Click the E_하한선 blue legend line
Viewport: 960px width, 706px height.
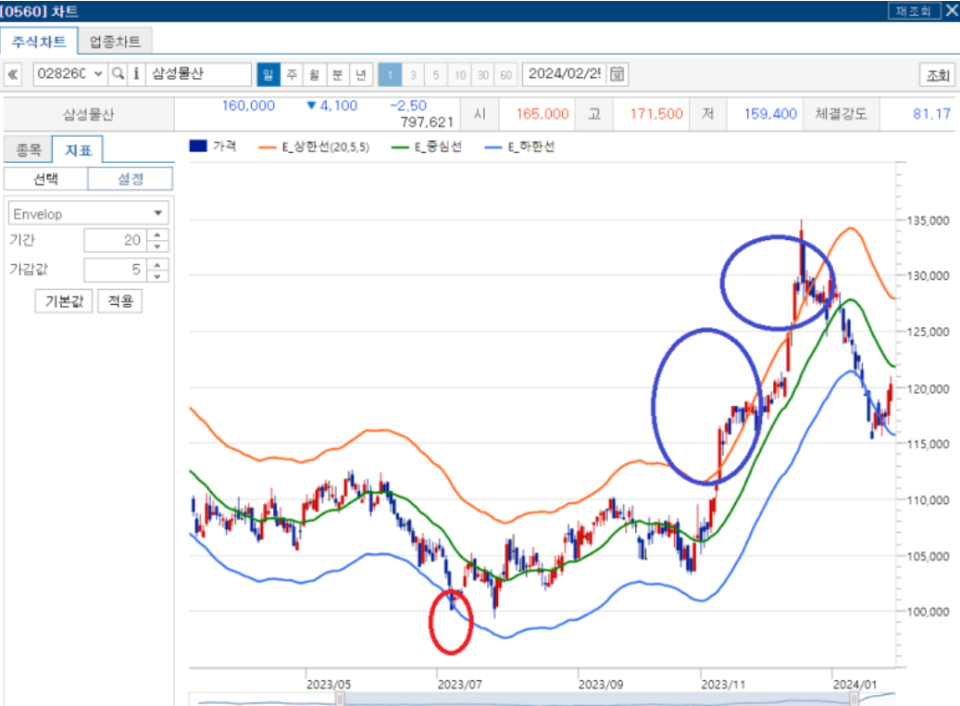tap(492, 147)
